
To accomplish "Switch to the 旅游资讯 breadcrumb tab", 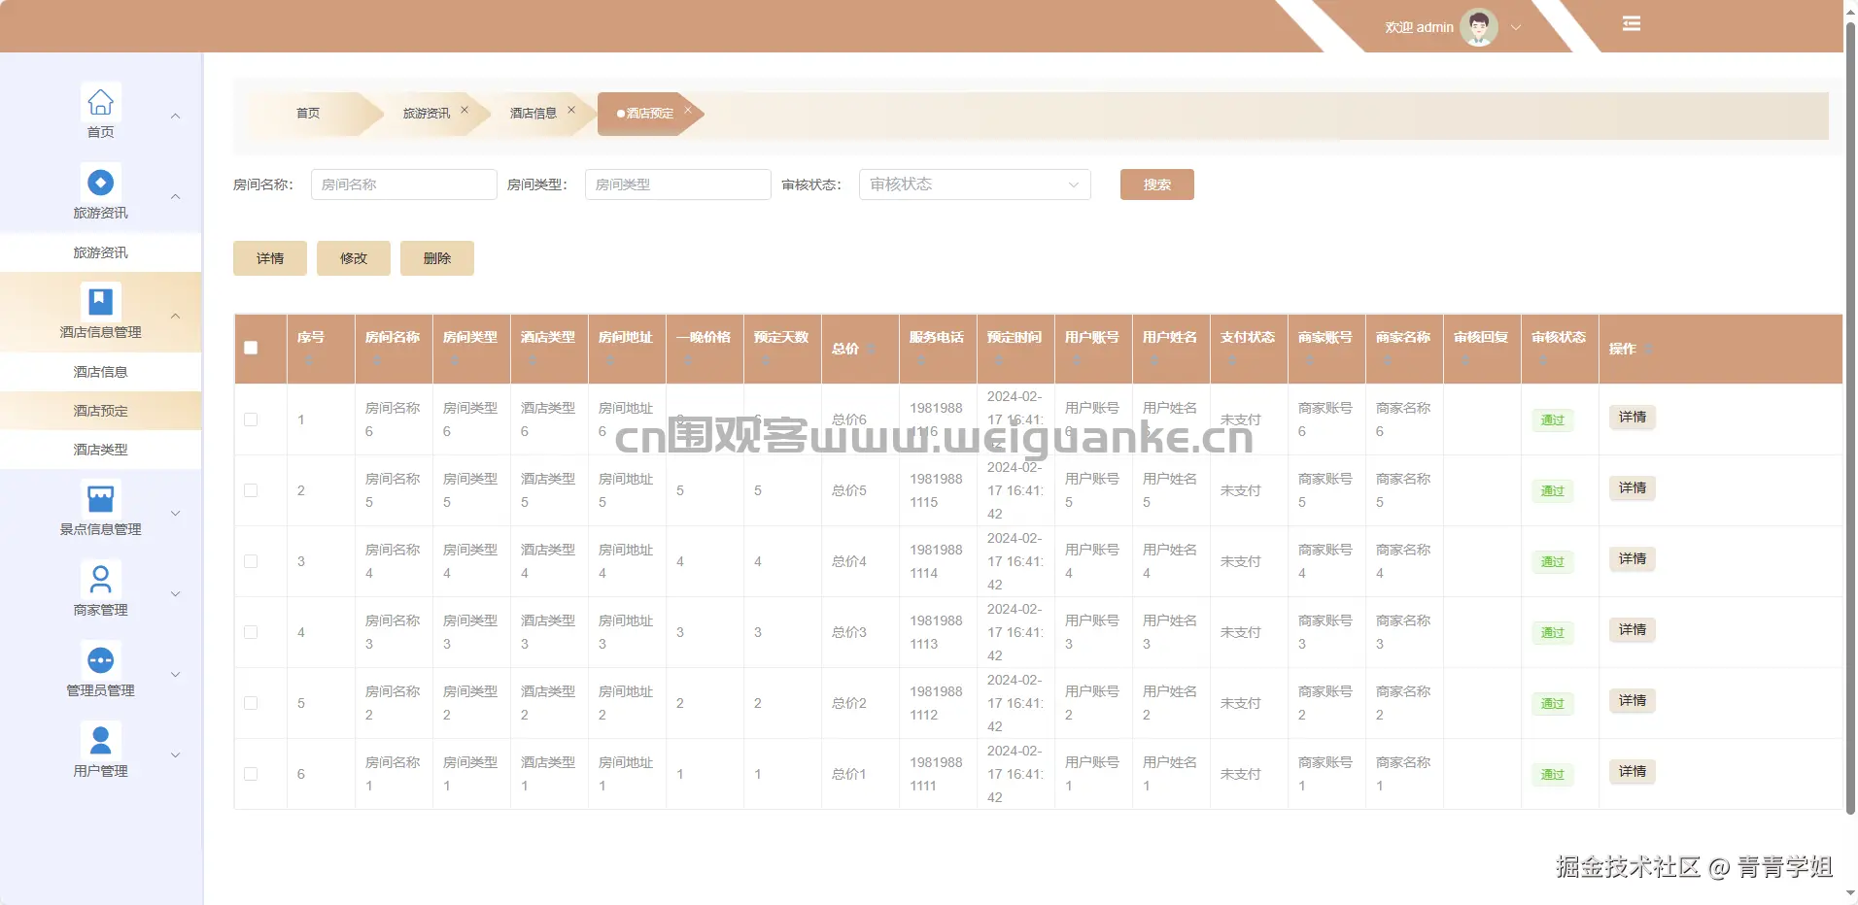I will click(427, 114).
